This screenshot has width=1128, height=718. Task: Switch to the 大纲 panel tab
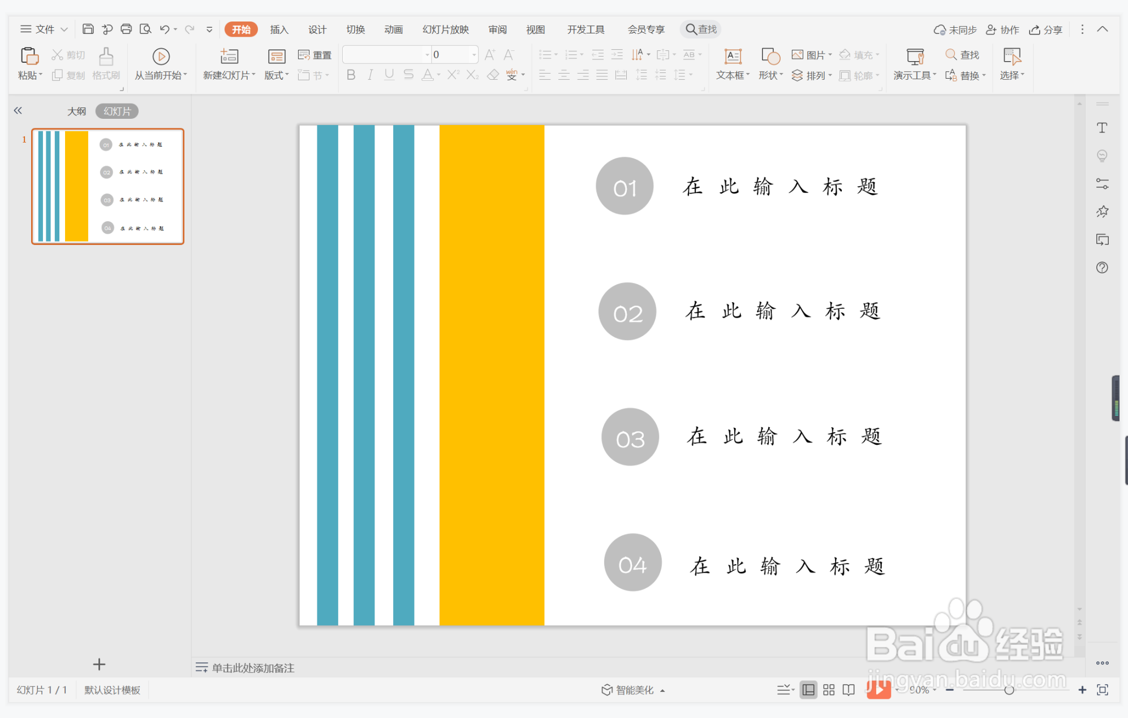pos(76,111)
